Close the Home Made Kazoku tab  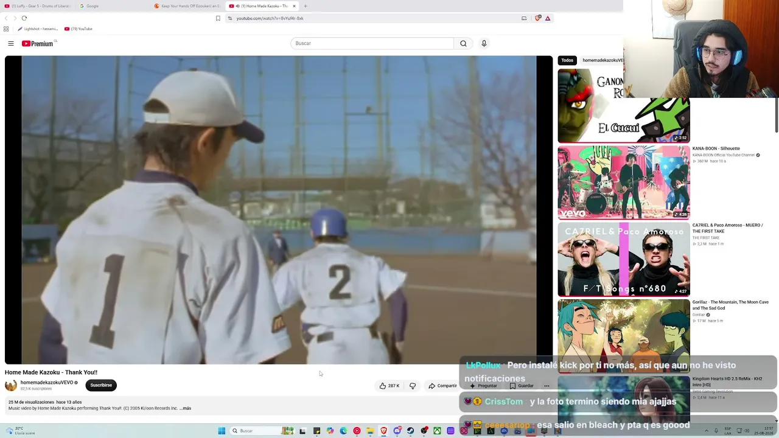[294, 6]
